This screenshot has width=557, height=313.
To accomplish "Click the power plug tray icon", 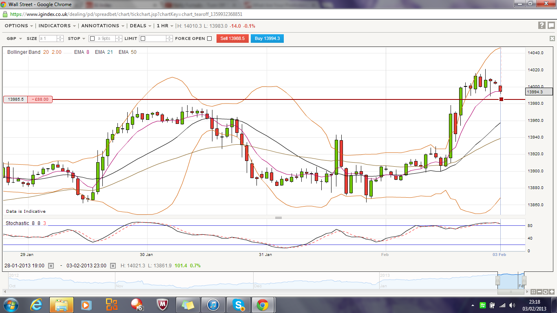I will tap(493, 305).
